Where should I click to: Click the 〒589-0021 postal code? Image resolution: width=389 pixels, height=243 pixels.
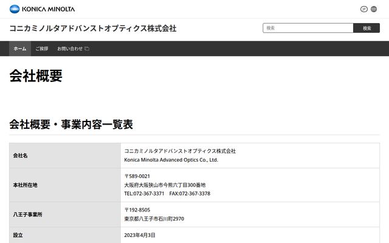pyautogui.click(x=137, y=176)
